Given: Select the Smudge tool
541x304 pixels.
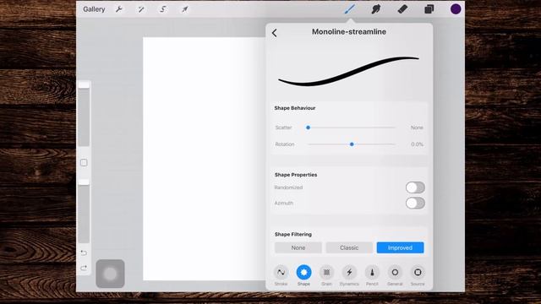Looking at the screenshot, I should 375,9.
